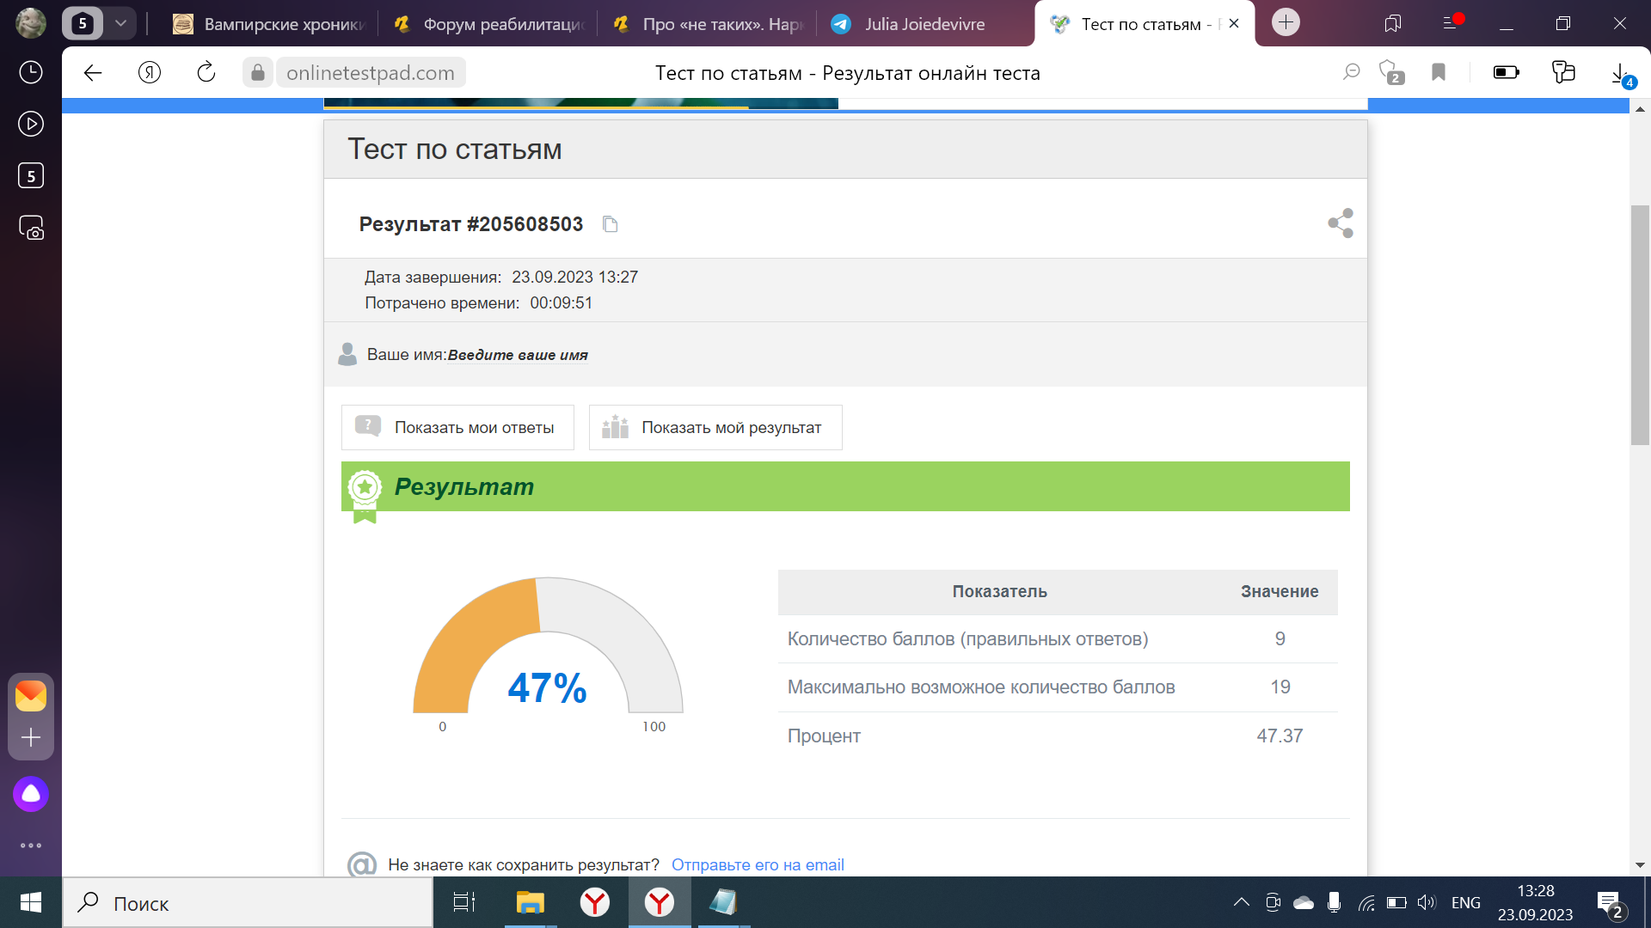Open three-dots more menu in sidebar
This screenshot has width=1651, height=928.
[31, 846]
